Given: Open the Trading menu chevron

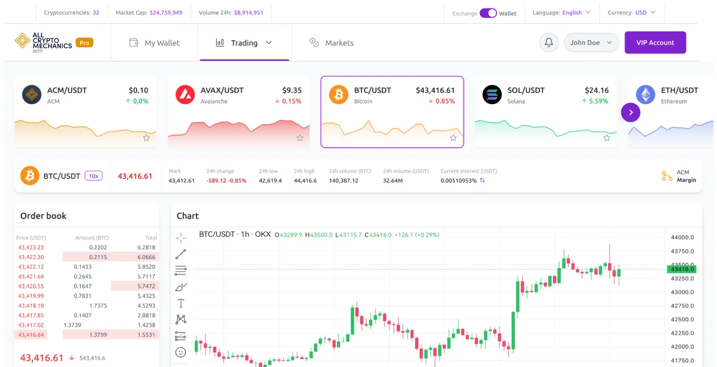Looking at the screenshot, I should click(x=269, y=43).
